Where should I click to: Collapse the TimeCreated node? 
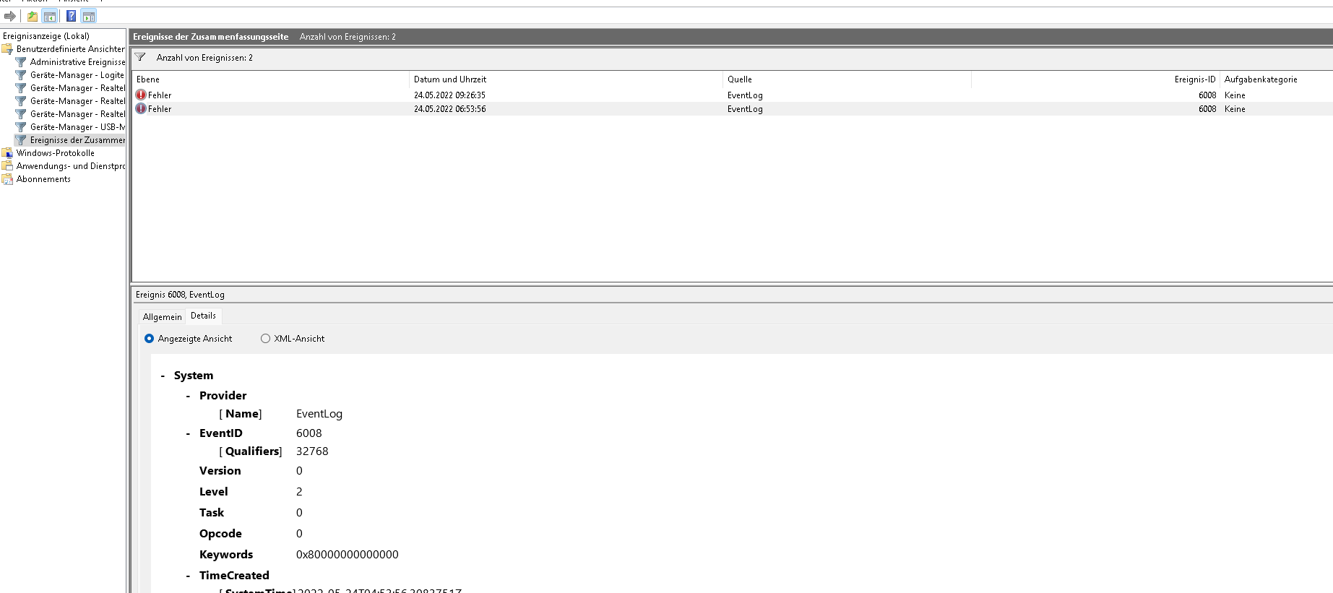(189, 576)
